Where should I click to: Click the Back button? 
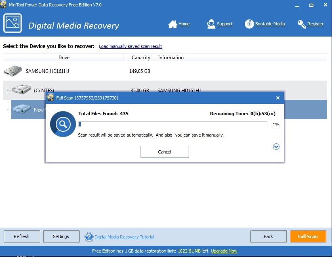click(x=268, y=236)
